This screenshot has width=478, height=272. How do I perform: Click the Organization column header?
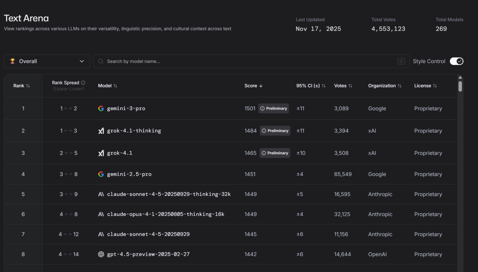[x=385, y=86]
